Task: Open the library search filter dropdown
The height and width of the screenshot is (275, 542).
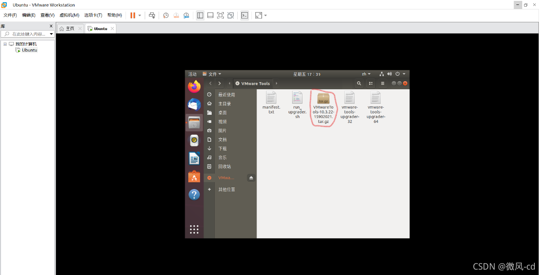Action: click(51, 34)
